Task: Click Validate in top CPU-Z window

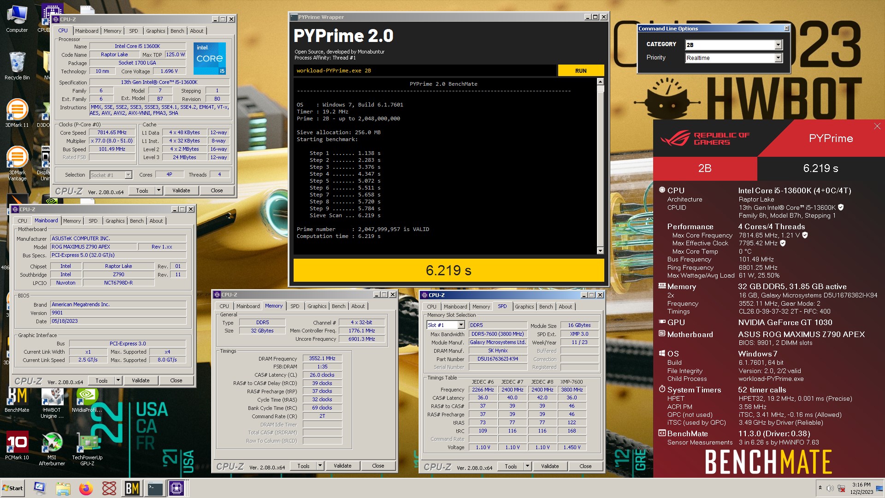Action: (x=181, y=190)
